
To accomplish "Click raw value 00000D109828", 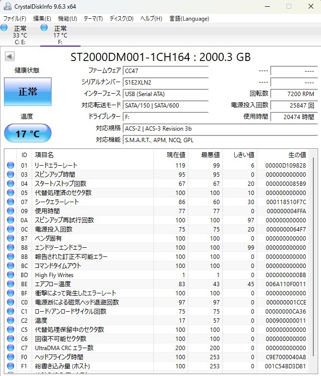I will click(286, 165).
